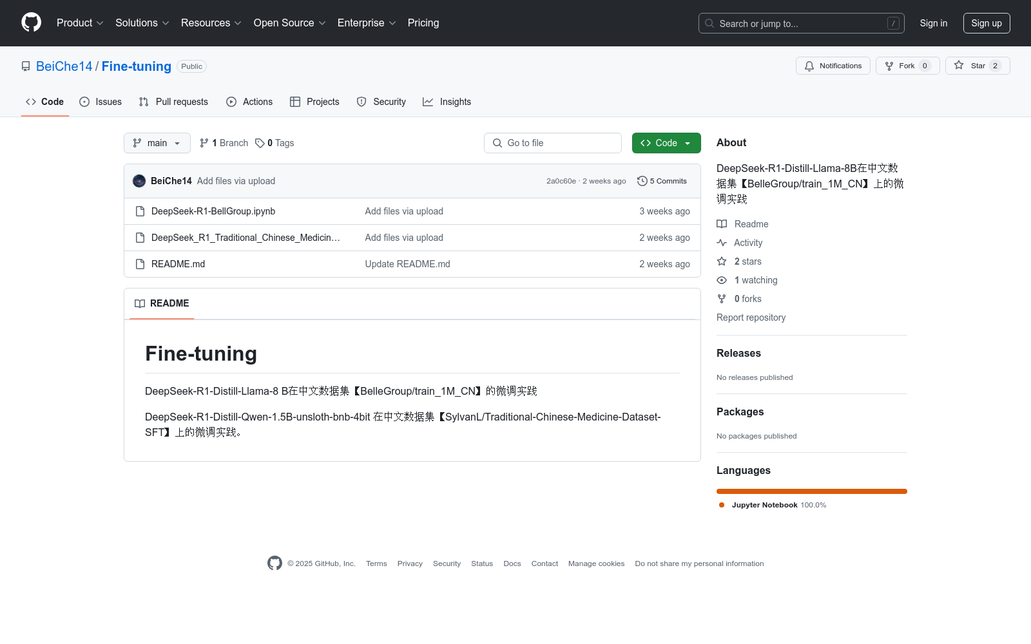Click BeiChe14's commit author avatar

pyautogui.click(x=139, y=181)
